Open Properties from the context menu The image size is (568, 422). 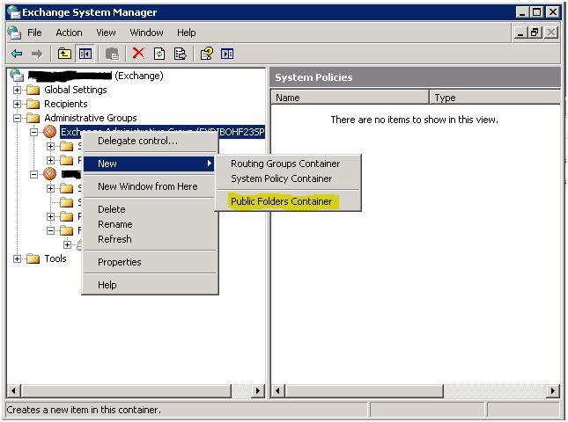[x=150, y=262]
